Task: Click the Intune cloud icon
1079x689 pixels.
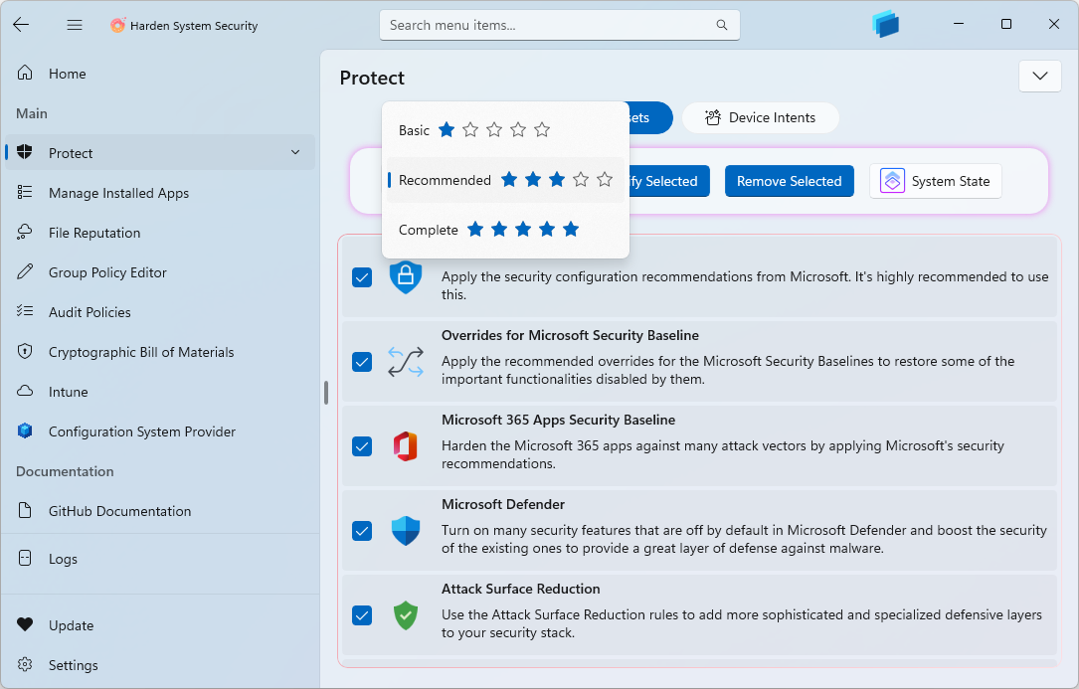Action: point(25,391)
